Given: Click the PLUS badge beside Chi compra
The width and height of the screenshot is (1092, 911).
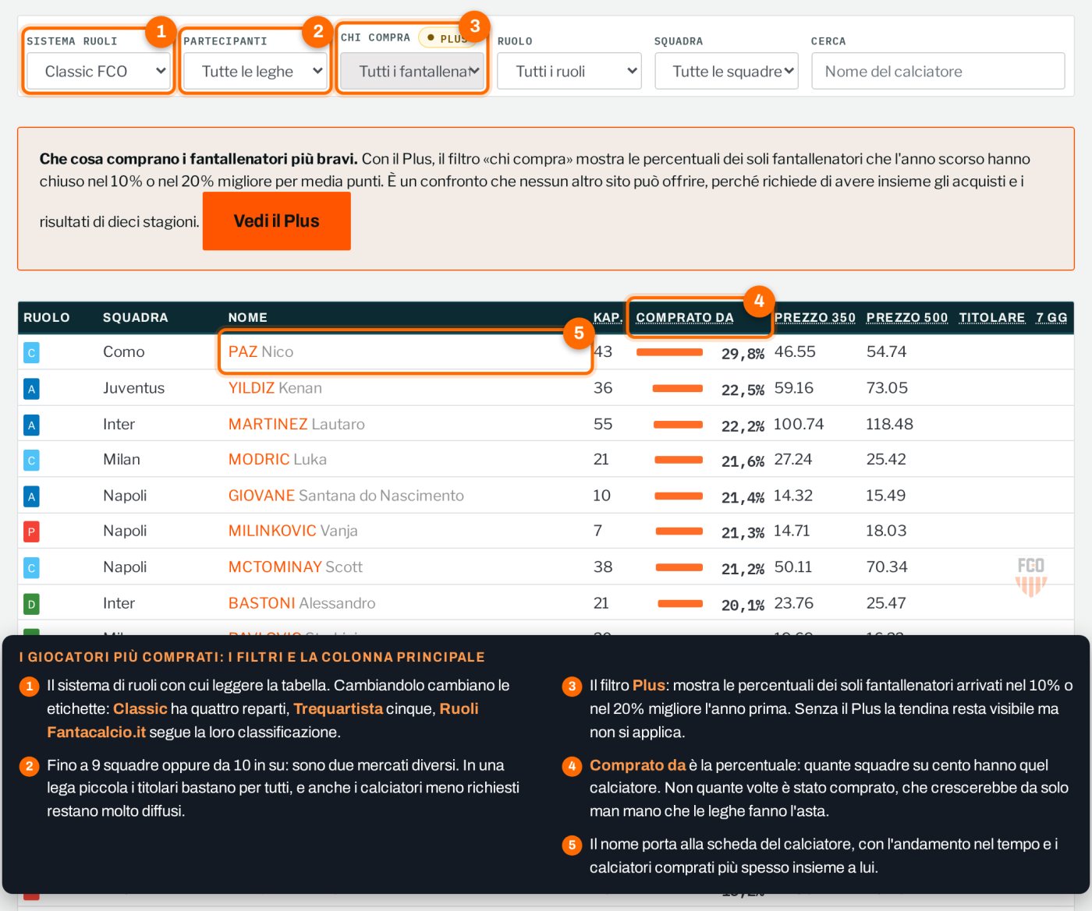Looking at the screenshot, I should coord(448,37).
